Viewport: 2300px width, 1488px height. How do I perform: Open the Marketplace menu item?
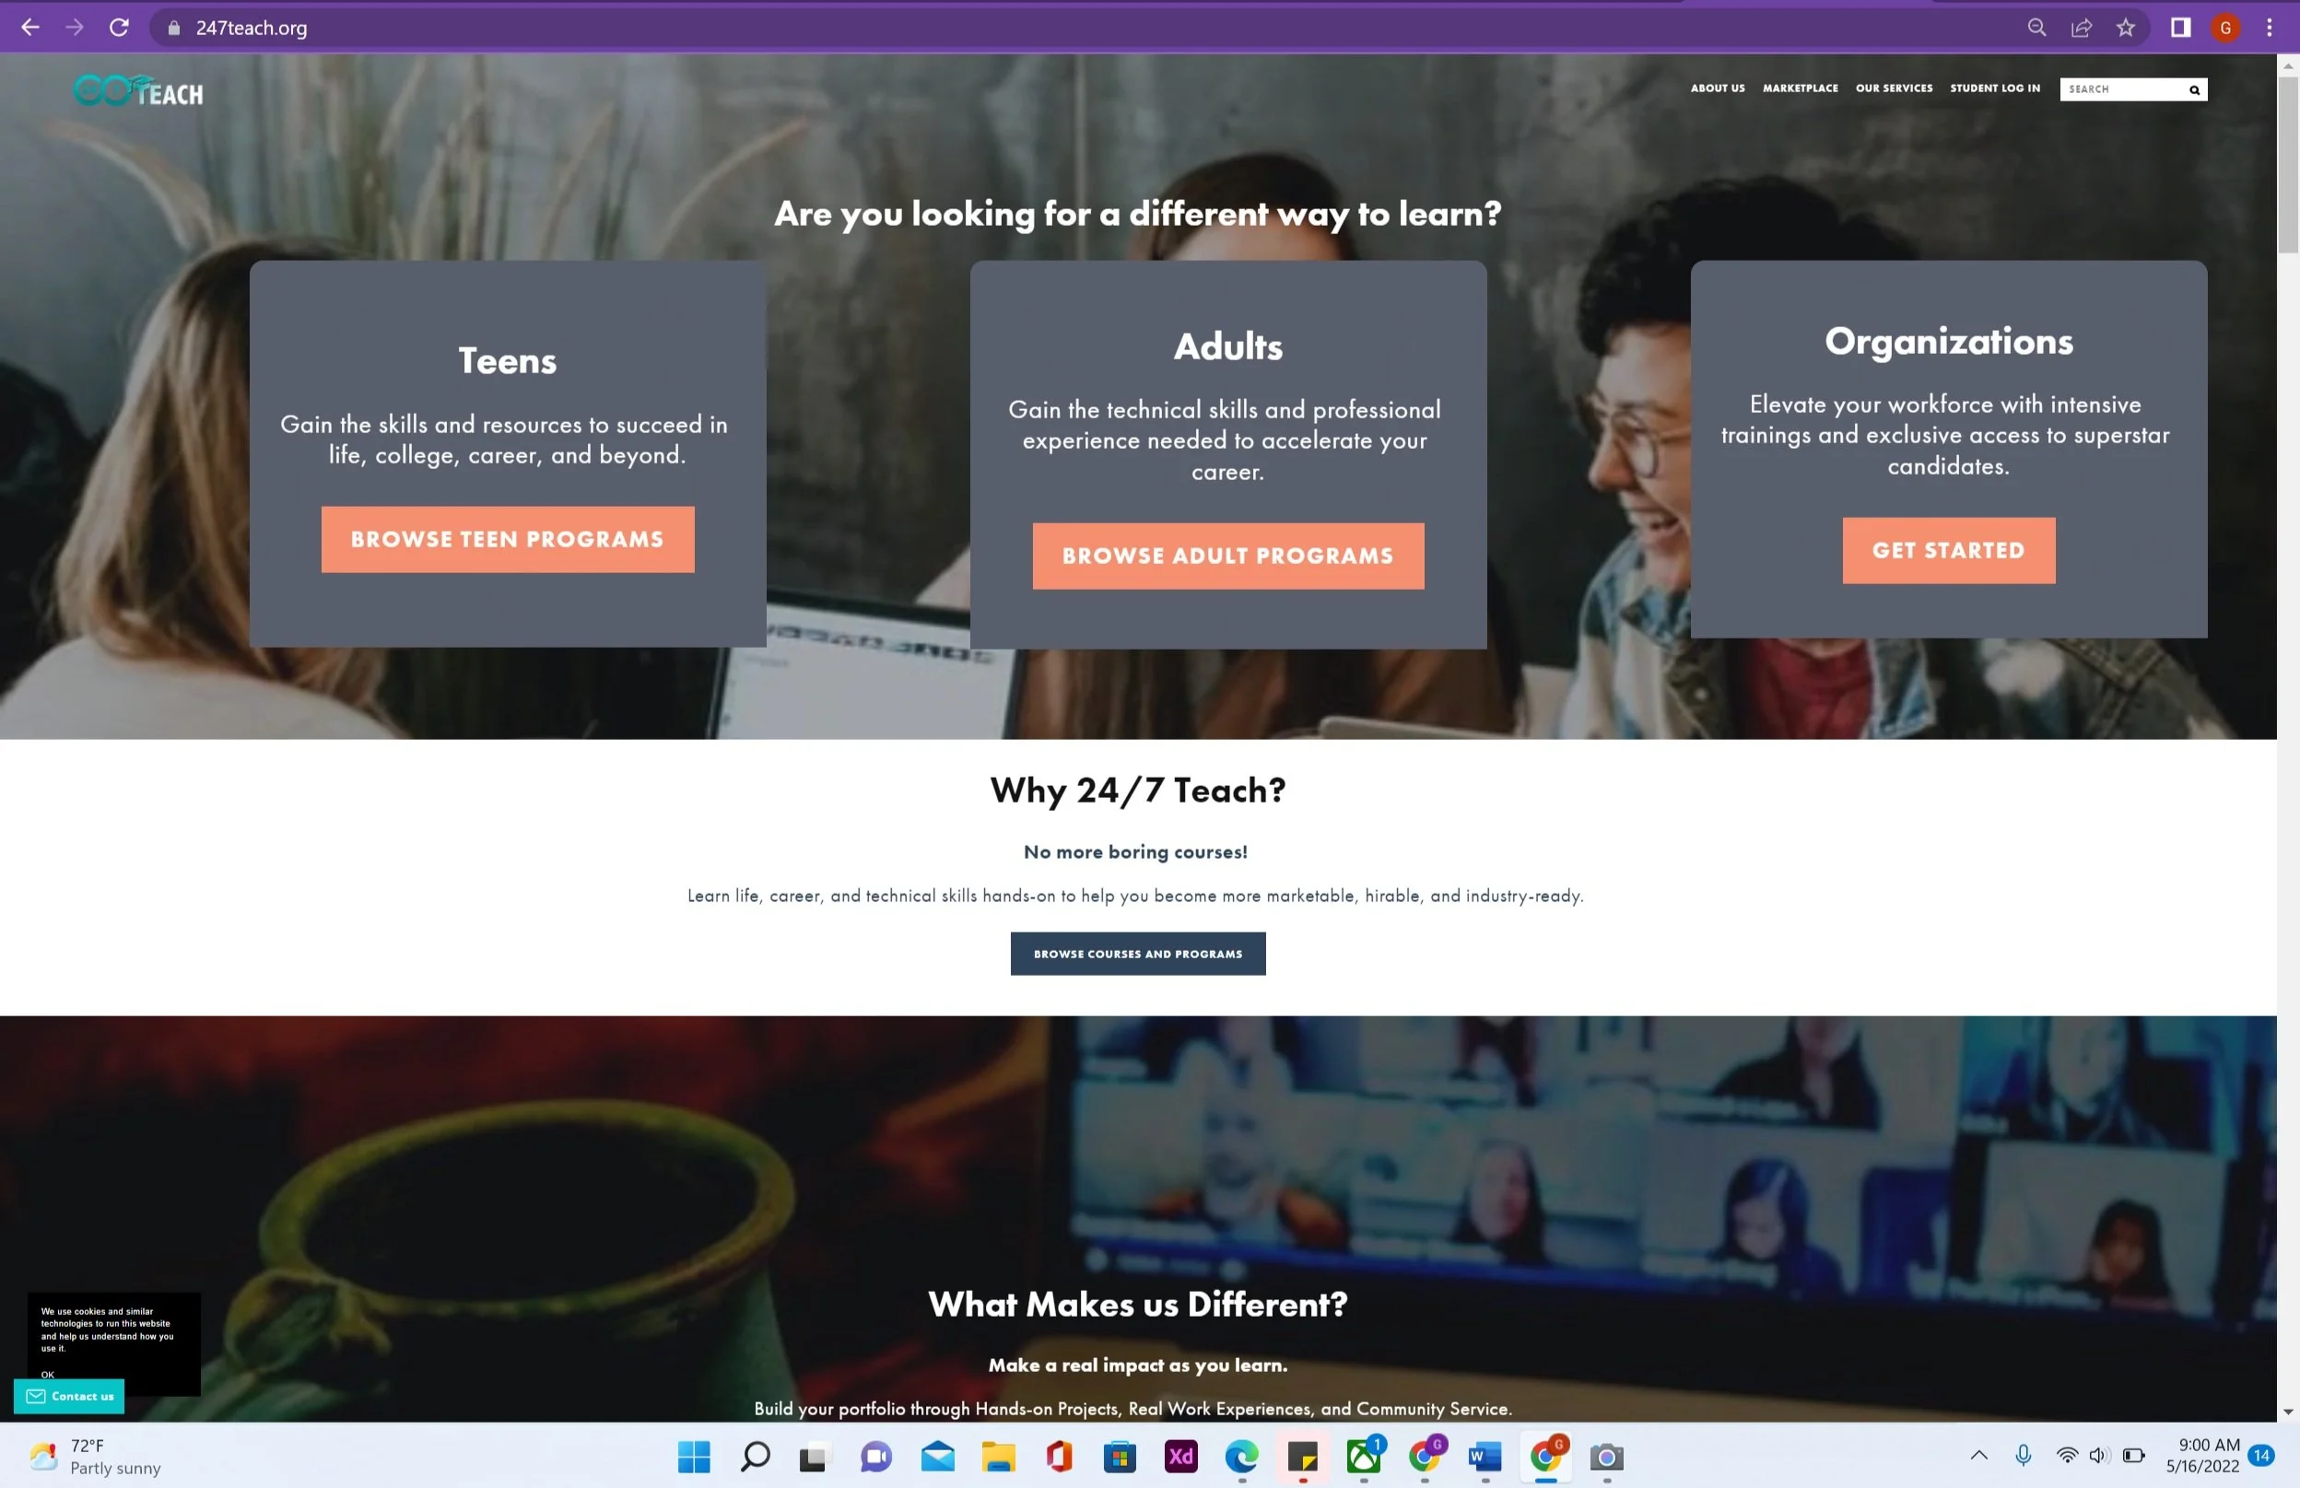(1800, 88)
